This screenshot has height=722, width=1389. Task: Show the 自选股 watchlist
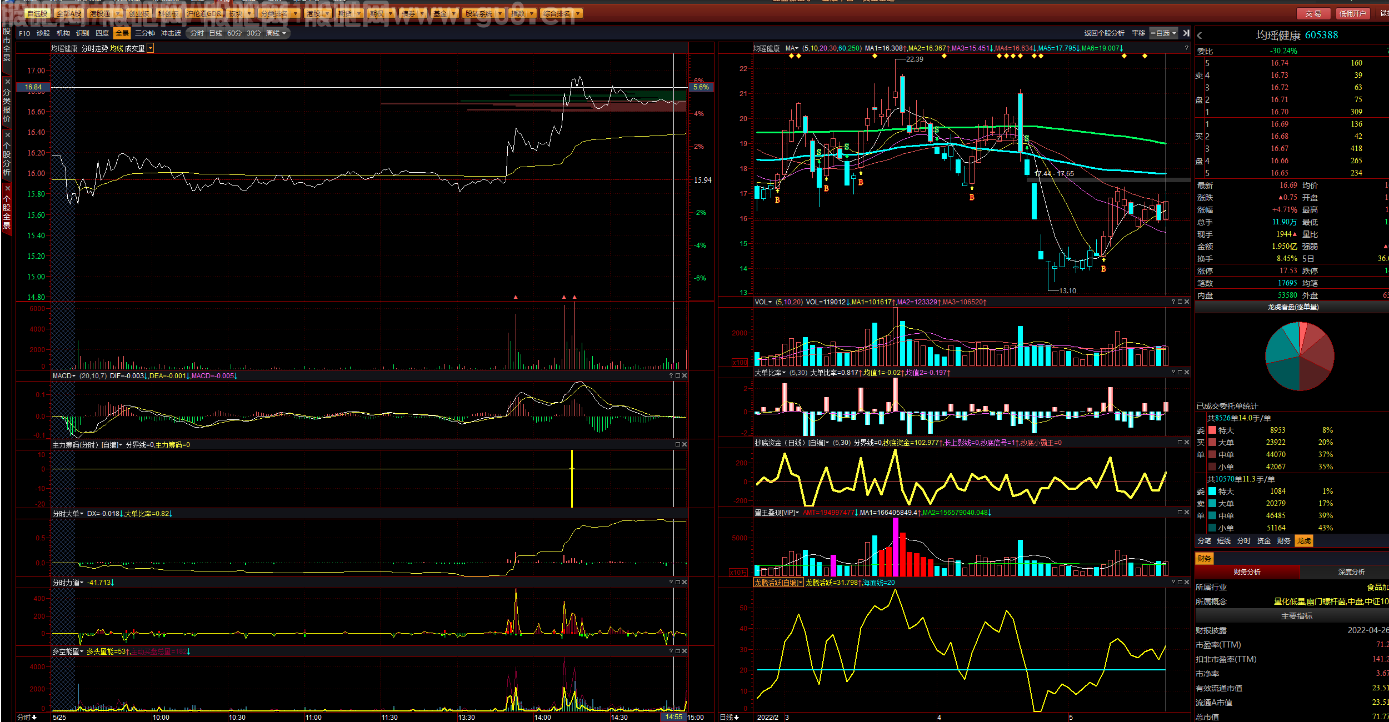[x=37, y=13]
